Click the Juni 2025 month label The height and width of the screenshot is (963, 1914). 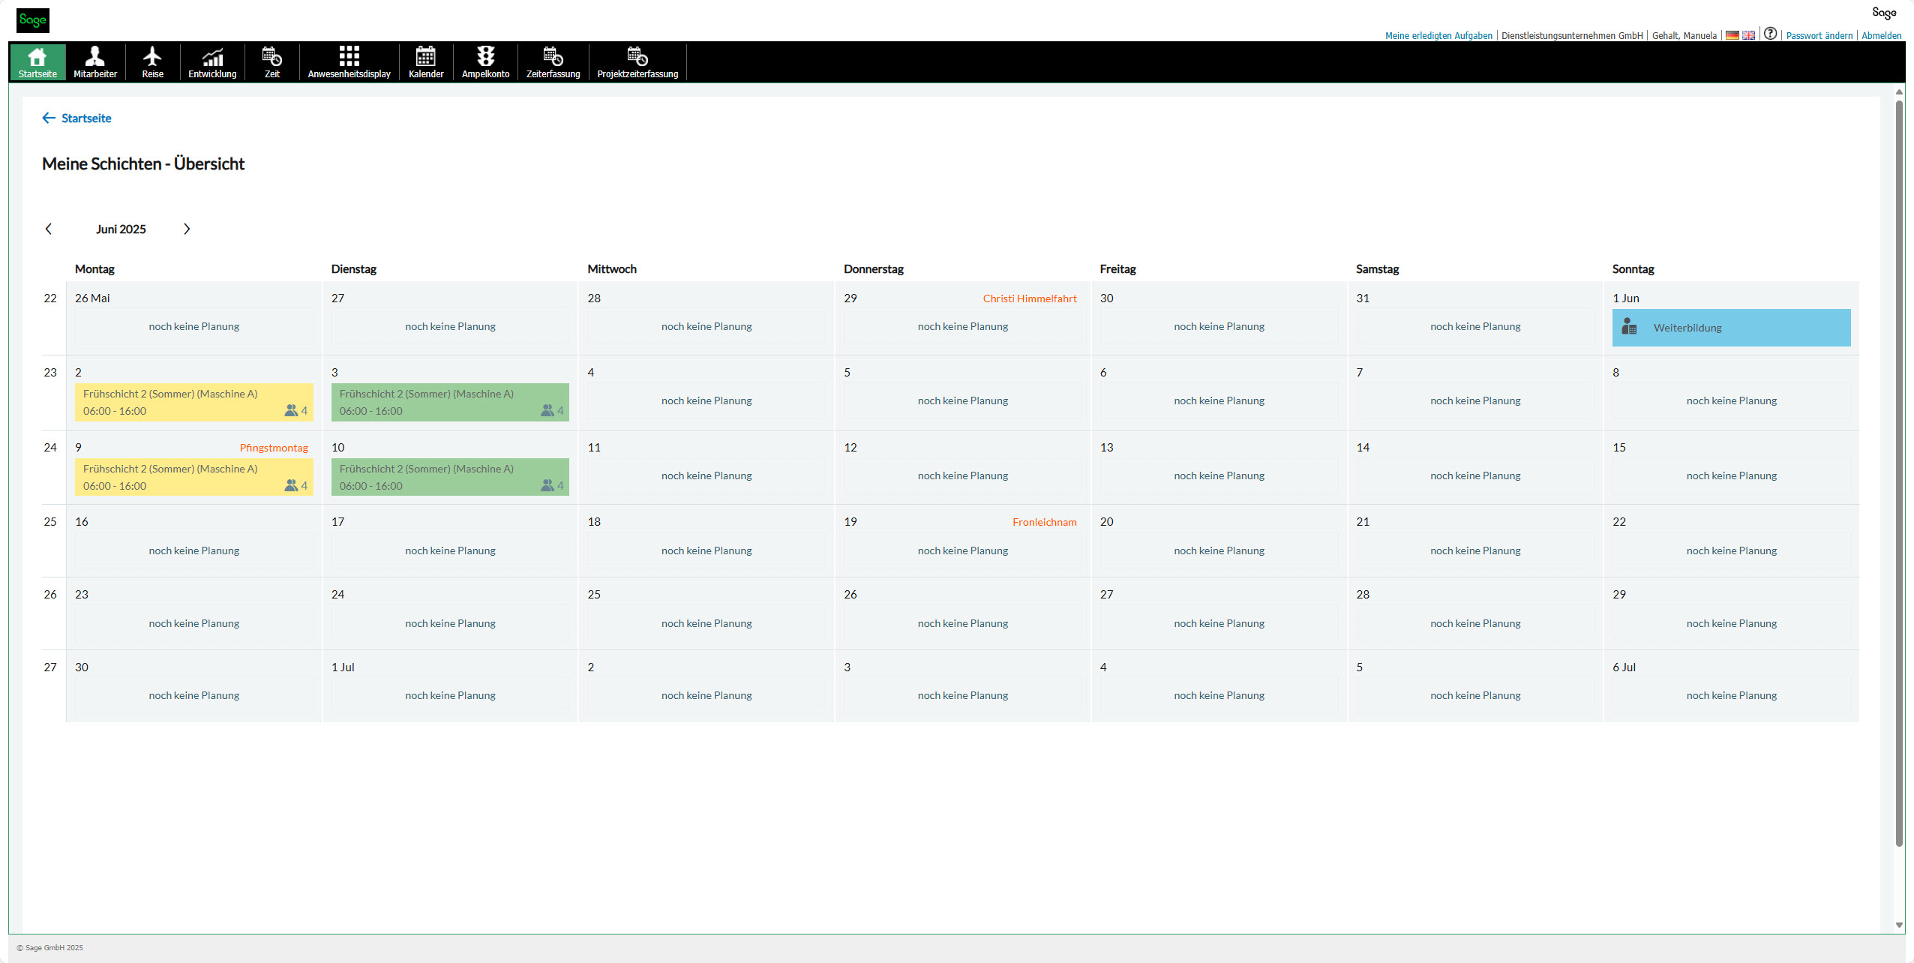(121, 229)
